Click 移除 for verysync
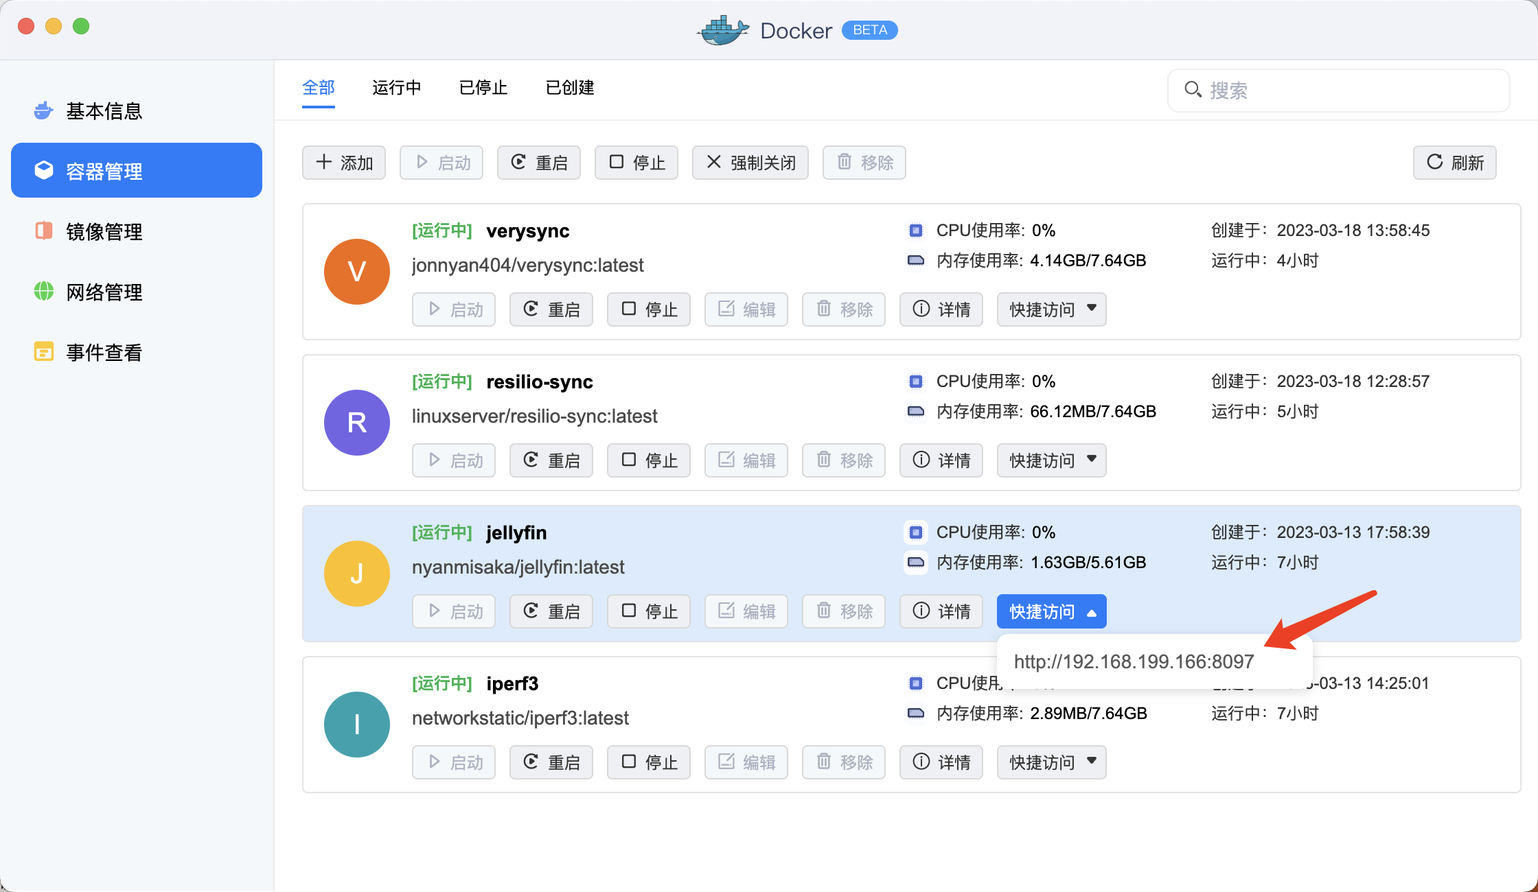Viewport: 1538px width, 892px height. pyautogui.click(x=844, y=309)
